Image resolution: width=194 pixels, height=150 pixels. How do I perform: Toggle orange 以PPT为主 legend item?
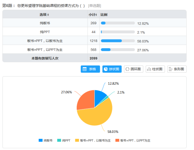(x=133, y=140)
